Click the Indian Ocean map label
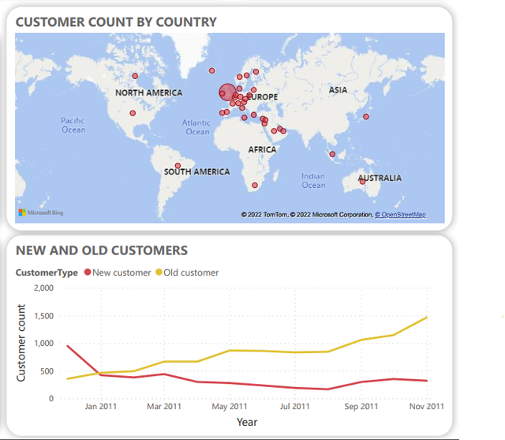The height and width of the screenshot is (440, 505). click(x=313, y=181)
